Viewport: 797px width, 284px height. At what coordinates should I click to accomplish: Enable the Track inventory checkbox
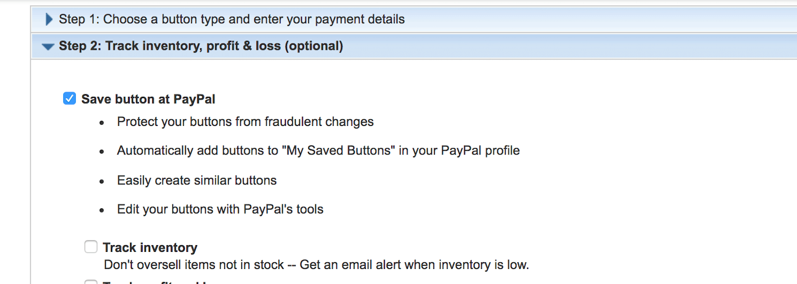(x=91, y=247)
